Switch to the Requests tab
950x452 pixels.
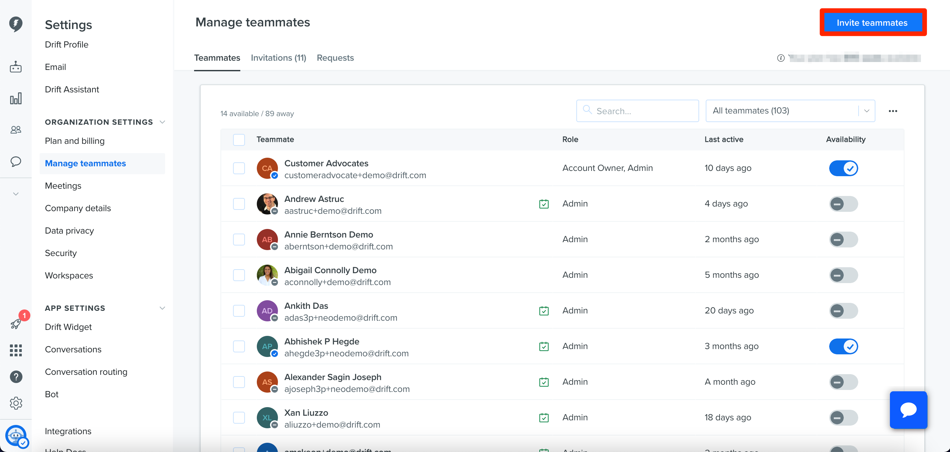335,58
